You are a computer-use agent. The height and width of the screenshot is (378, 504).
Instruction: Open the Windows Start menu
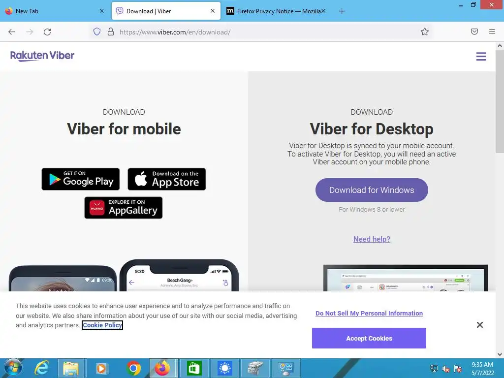13,368
